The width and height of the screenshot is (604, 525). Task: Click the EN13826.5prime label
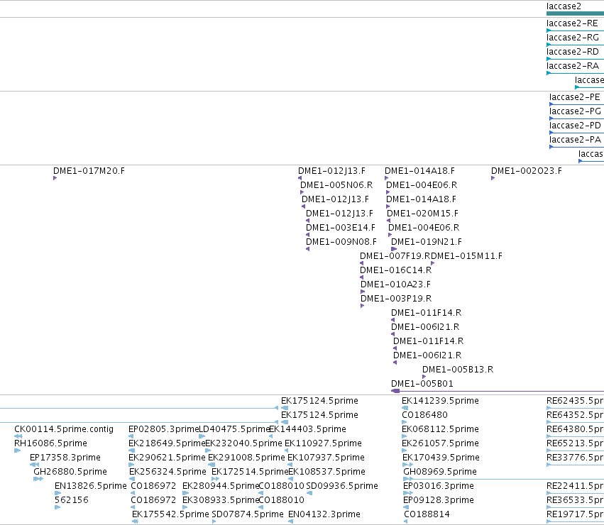click(x=91, y=486)
